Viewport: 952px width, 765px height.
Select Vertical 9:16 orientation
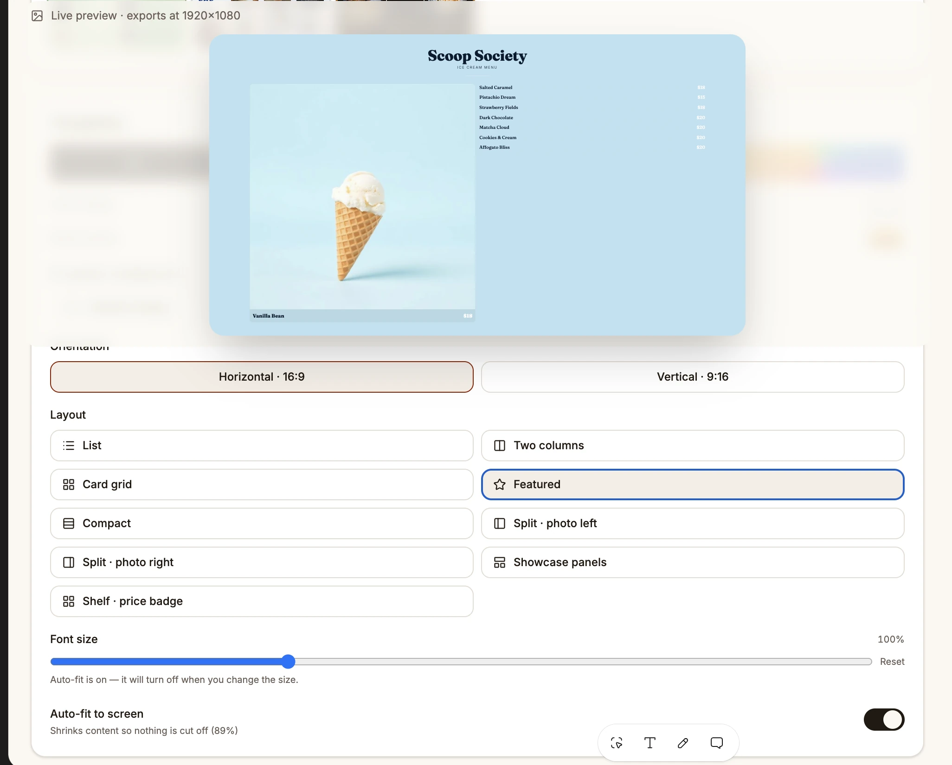[x=693, y=376]
